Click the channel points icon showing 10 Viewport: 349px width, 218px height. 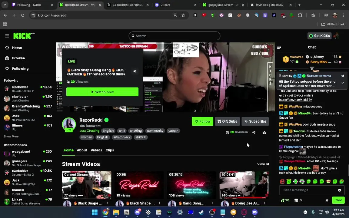point(285,200)
